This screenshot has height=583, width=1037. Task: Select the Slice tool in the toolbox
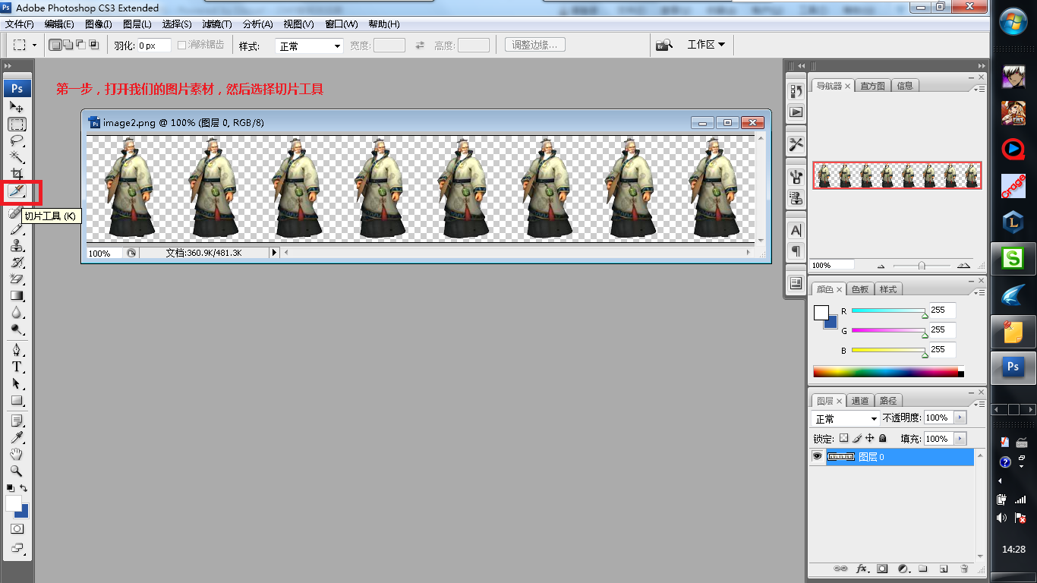[17, 191]
